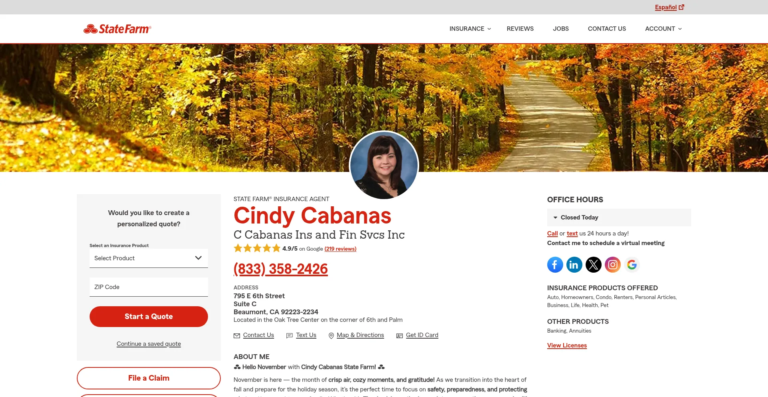Open the ACCOUNT menu dropdown
The height and width of the screenshot is (397, 768).
pos(663,29)
